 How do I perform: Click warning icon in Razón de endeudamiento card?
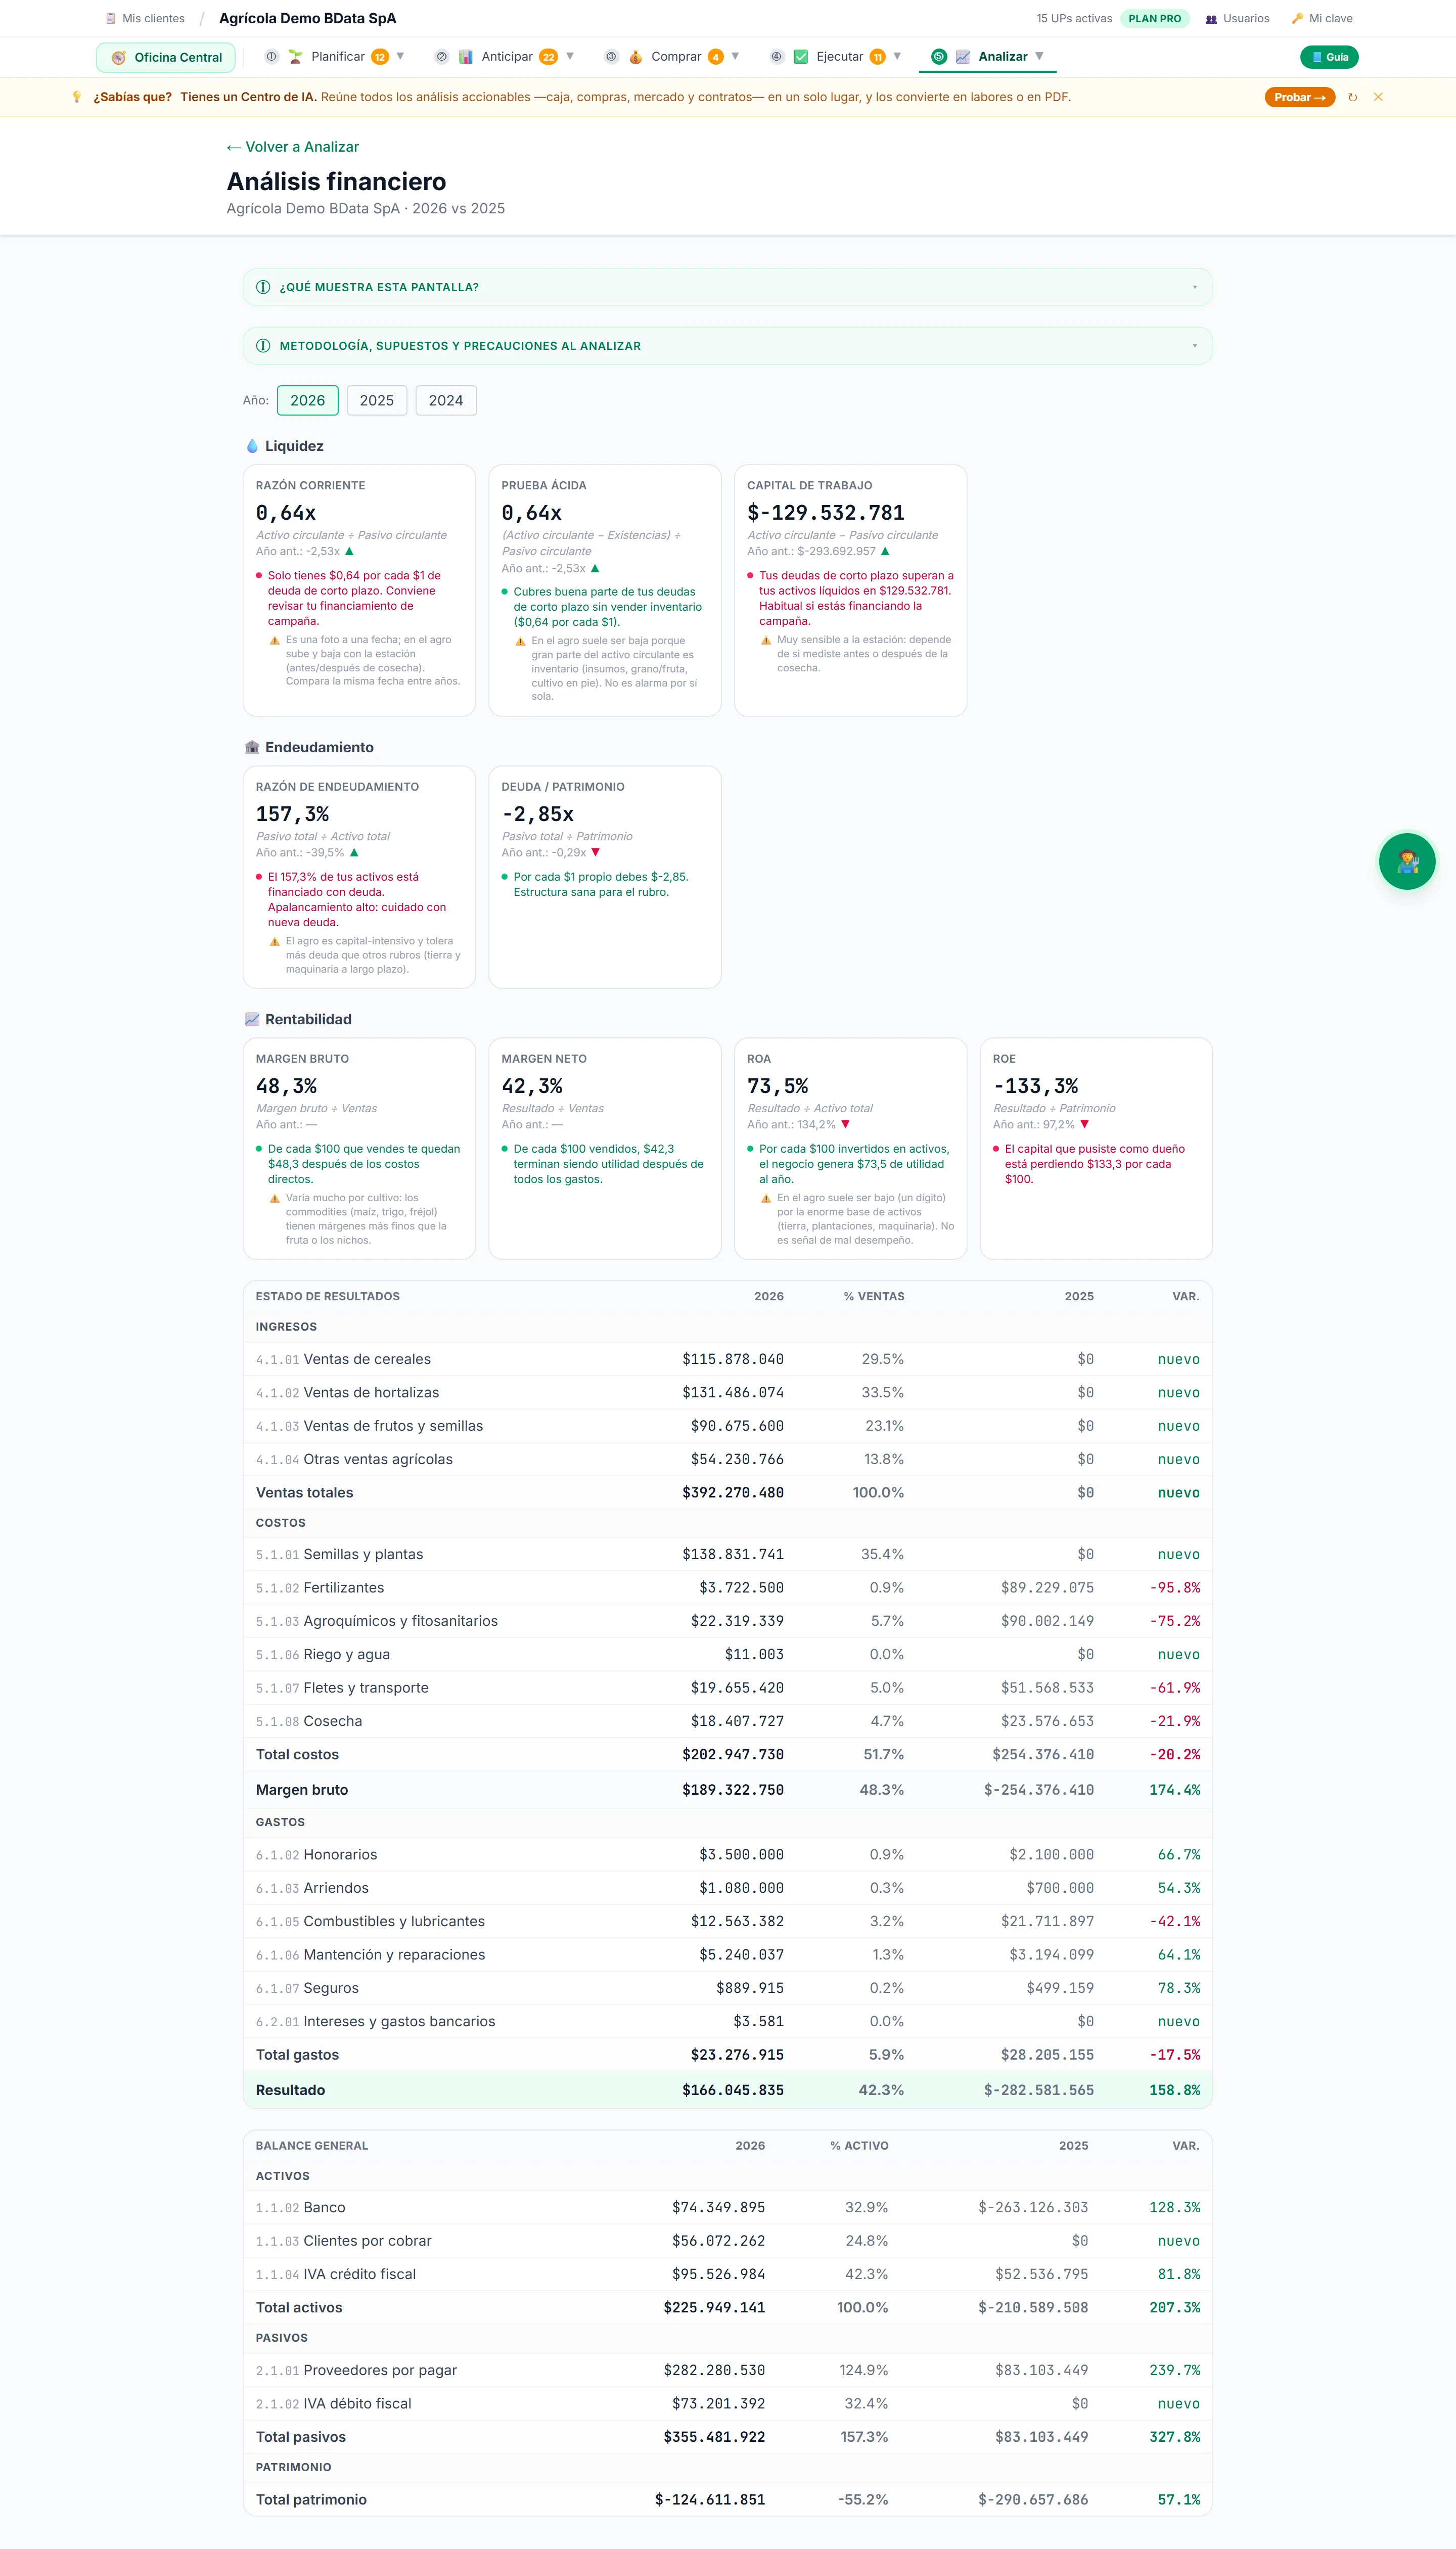click(274, 941)
